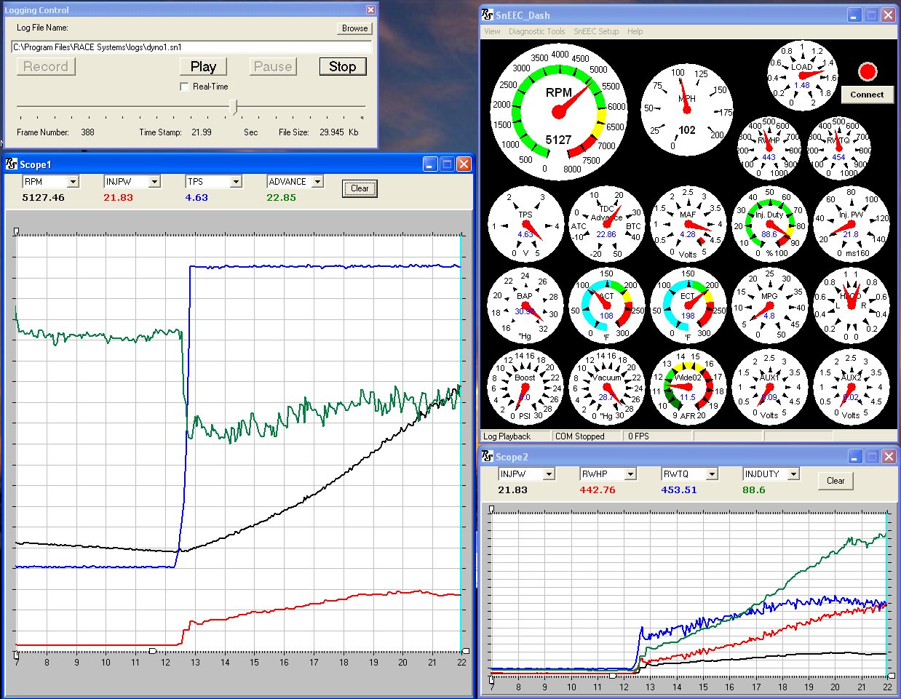This screenshot has height=699, width=901.
Task: Click the SnEEC_Dash title bar icon
Action: pos(488,15)
